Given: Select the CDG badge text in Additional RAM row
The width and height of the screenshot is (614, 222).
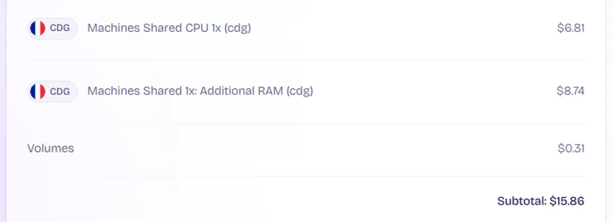Looking at the screenshot, I should 60,91.
